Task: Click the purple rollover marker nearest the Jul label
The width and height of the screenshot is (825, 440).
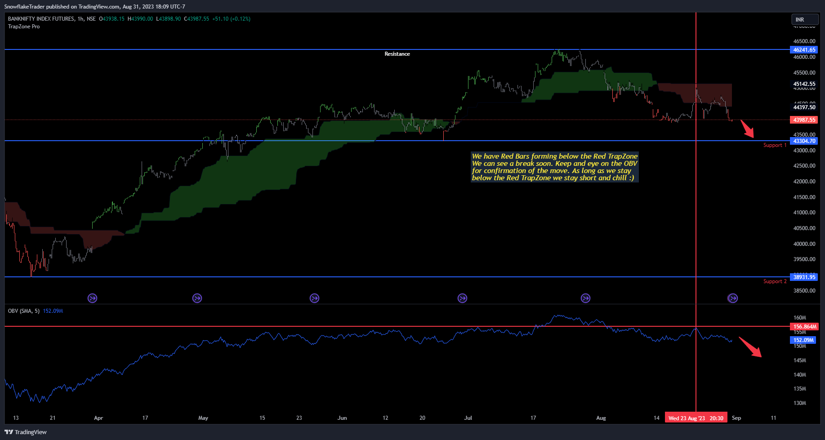Action: pos(462,298)
